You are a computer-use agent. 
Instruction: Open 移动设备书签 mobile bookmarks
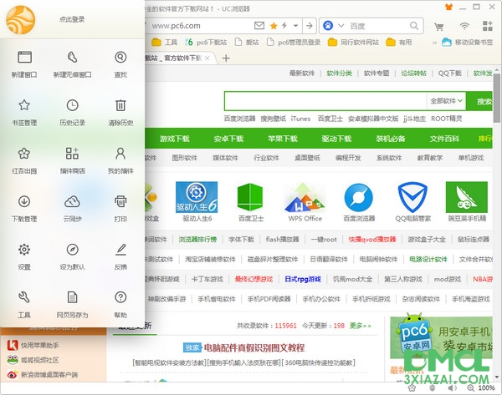pyautogui.click(x=468, y=43)
